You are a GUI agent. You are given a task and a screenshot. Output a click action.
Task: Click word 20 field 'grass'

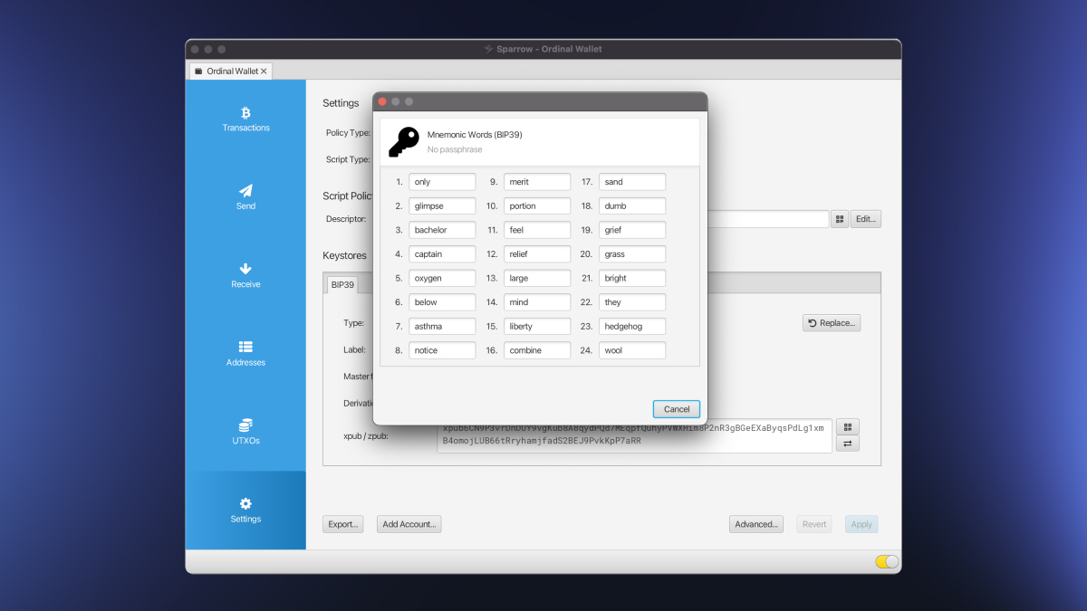[x=632, y=254]
